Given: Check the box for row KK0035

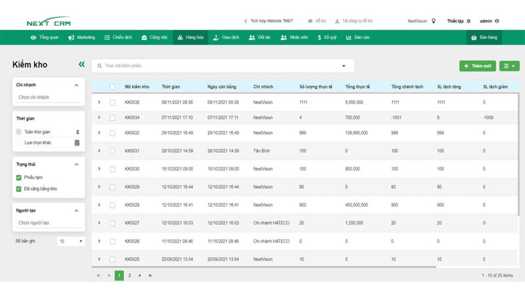Looking at the screenshot, I should pyautogui.click(x=112, y=103).
